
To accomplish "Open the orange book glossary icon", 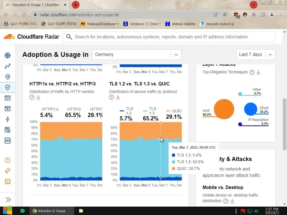I will 8,181.
